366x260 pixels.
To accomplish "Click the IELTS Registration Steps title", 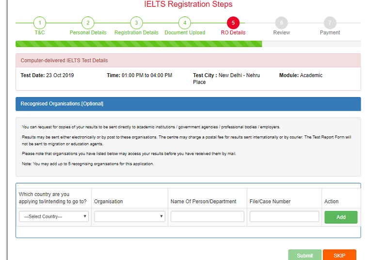I will (188, 4).
